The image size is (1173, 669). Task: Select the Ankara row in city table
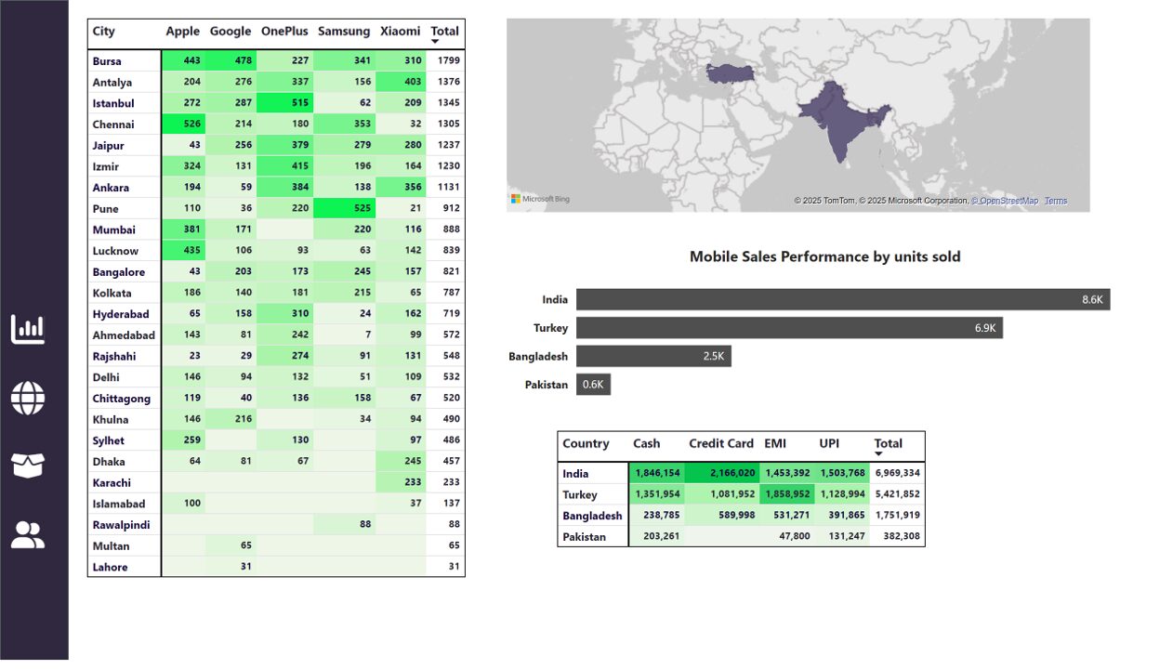point(276,188)
